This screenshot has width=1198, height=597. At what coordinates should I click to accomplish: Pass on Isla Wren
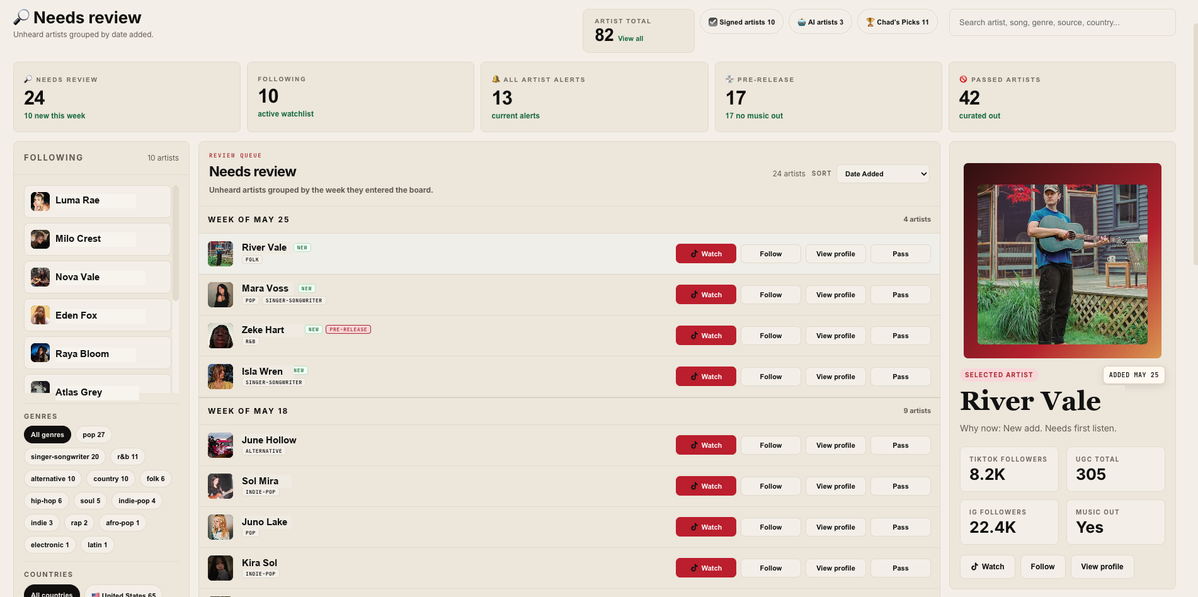point(901,377)
